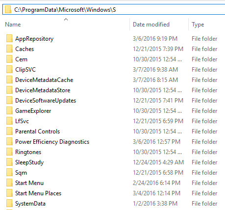Select the Power Efficiency Diagnostics folder
The width and height of the screenshot is (225, 210).
click(x=52, y=142)
